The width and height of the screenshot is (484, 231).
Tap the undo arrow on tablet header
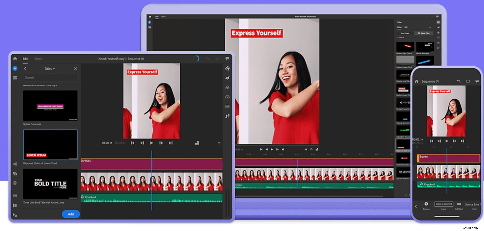coord(208,59)
